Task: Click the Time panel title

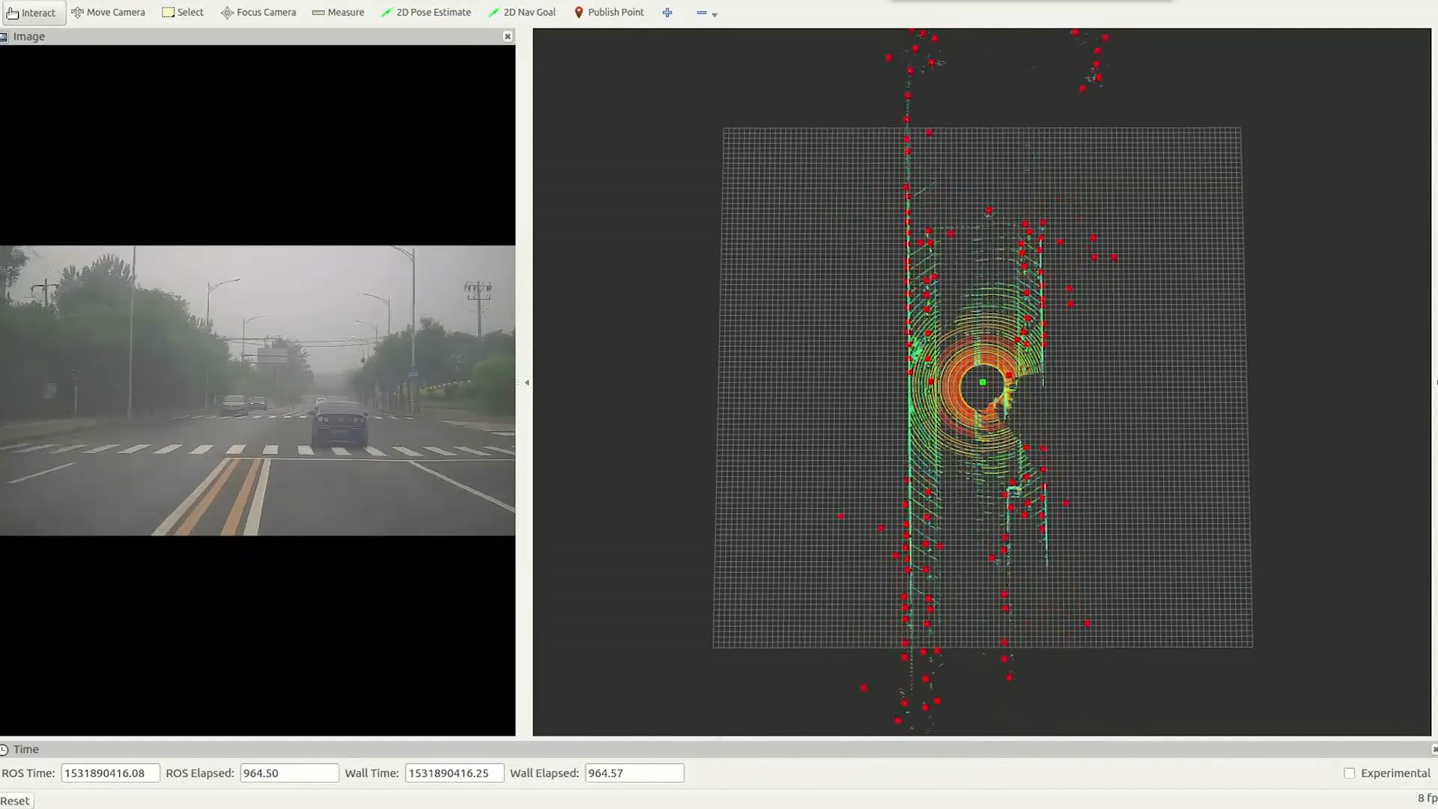Action: click(25, 749)
